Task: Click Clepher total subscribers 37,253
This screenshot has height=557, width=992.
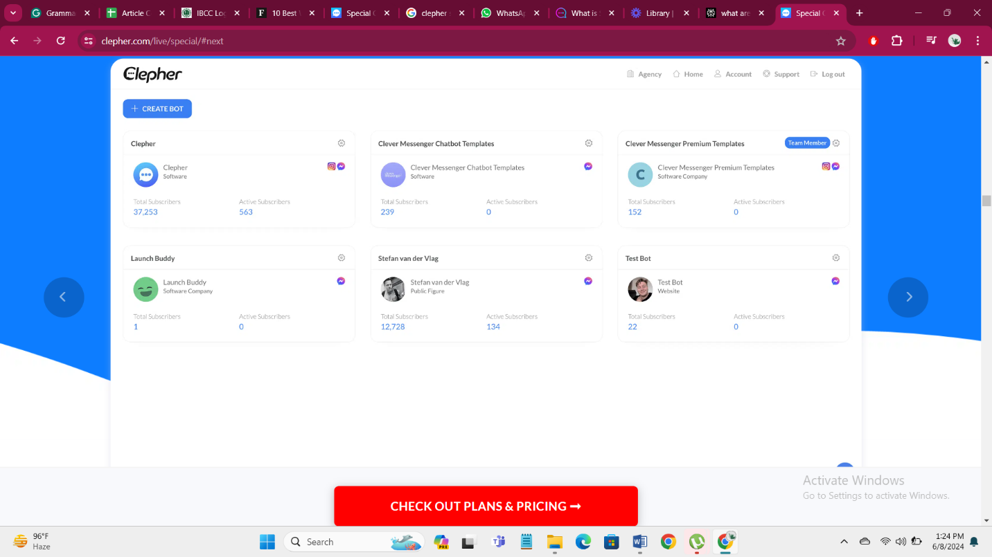Action: pyautogui.click(x=145, y=212)
